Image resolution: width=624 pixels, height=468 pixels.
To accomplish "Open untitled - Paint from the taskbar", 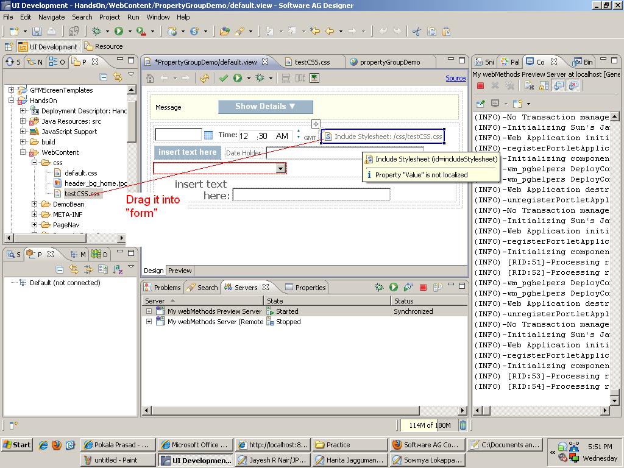I will [x=118, y=460].
